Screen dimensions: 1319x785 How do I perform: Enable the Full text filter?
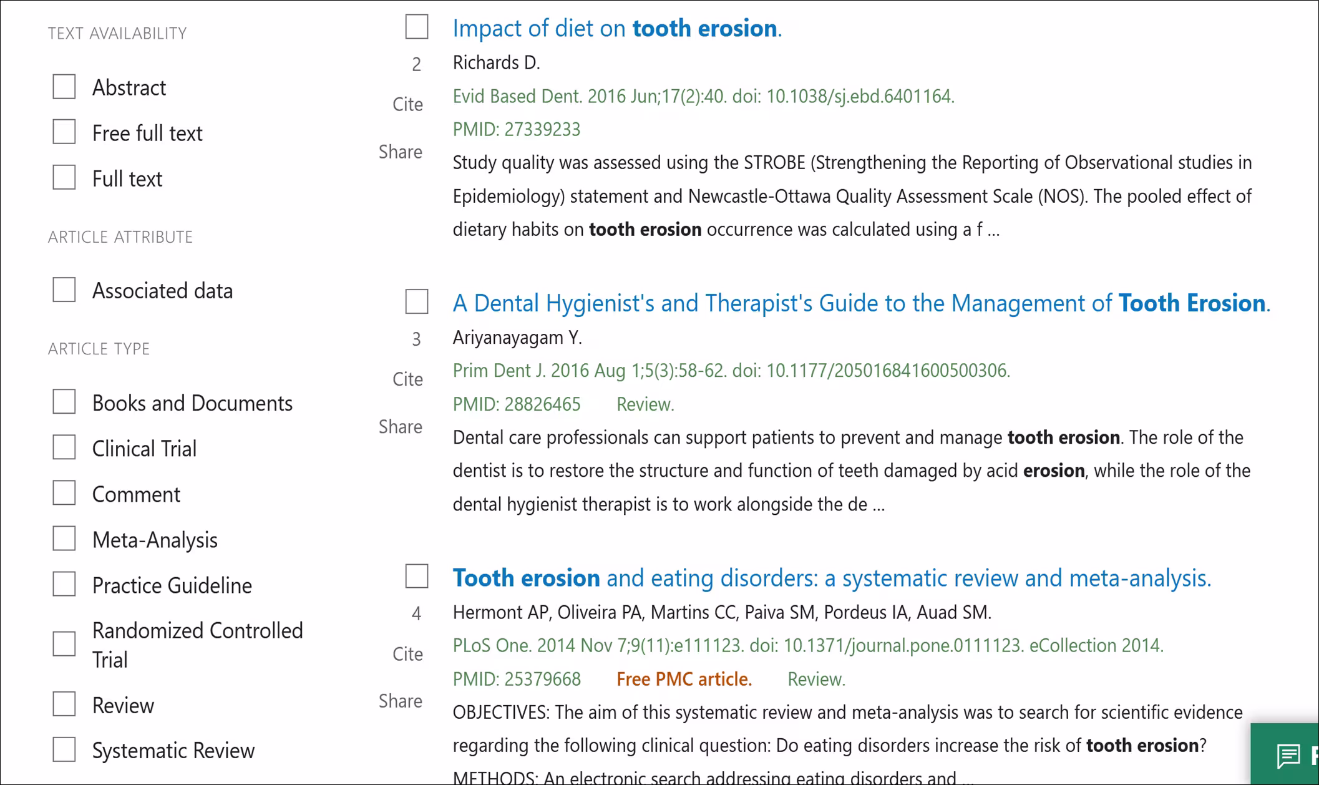(x=63, y=177)
